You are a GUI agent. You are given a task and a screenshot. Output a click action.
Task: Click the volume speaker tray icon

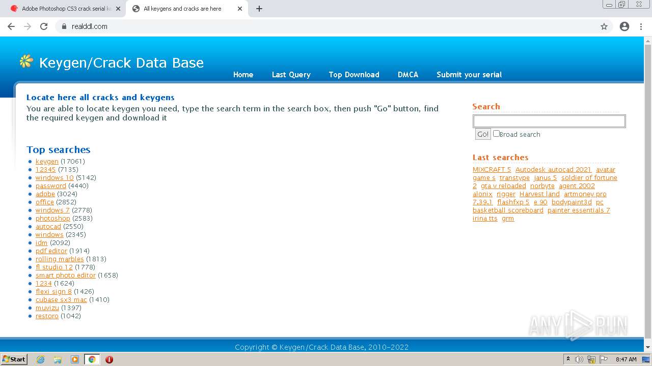pyautogui.click(x=579, y=359)
